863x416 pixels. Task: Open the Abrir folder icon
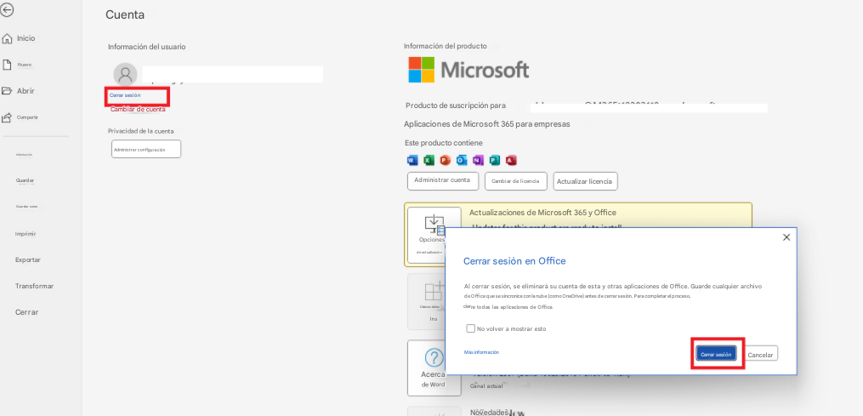(7, 91)
